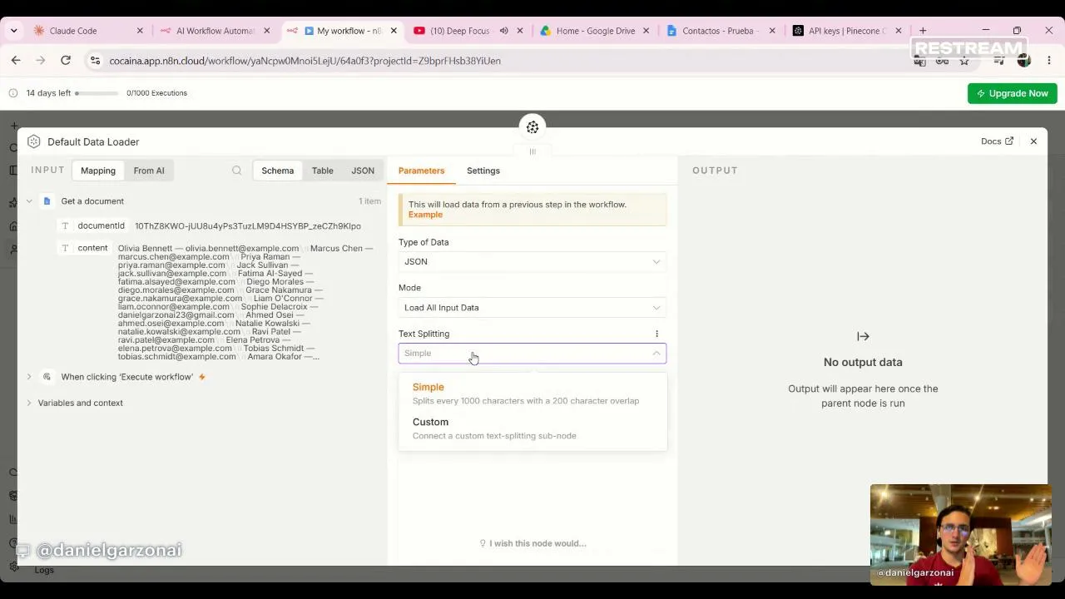The width and height of the screenshot is (1065, 599).
Task: Click the trial info icon beside 14 days left
Action: (14, 93)
